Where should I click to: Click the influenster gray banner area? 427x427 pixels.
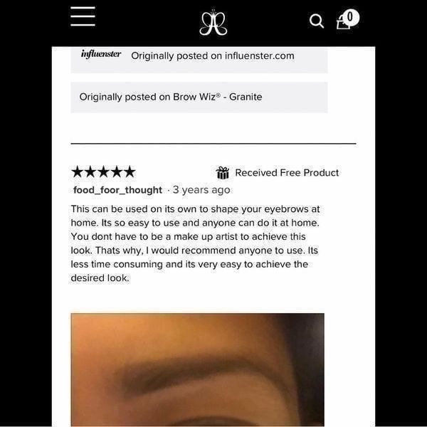[199, 60]
